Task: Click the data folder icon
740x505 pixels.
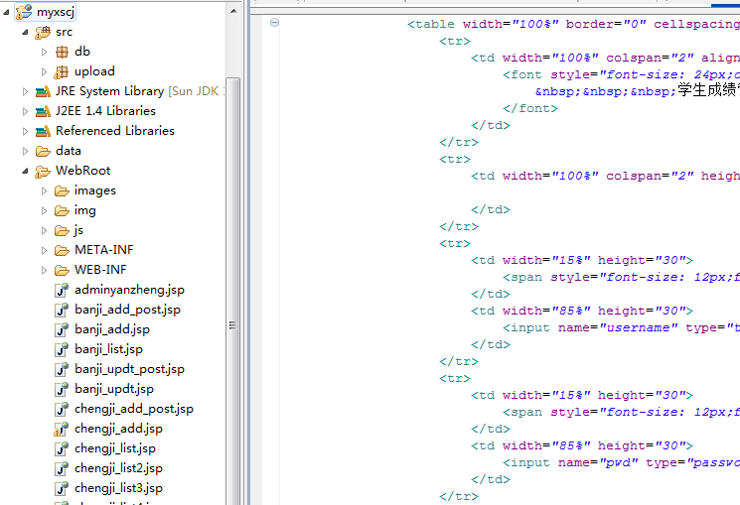Action: pos(43,152)
